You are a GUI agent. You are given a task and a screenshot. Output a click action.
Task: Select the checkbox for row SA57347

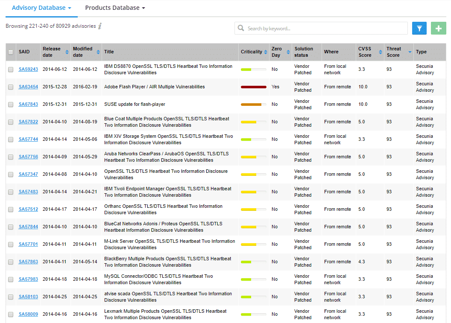pos(11,175)
